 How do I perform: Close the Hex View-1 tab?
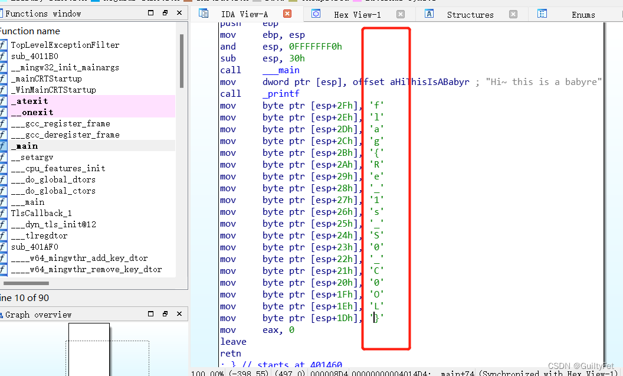point(401,14)
